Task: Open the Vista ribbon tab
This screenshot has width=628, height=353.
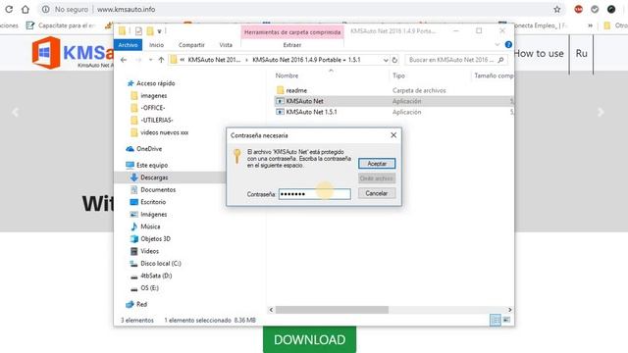Action: (x=226, y=45)
